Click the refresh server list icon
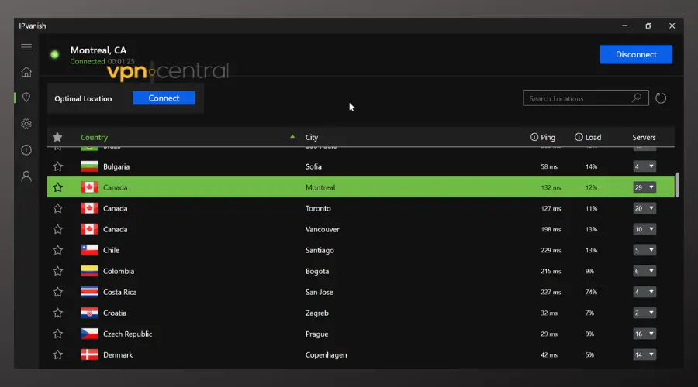The height and width of the screenshot is (387, 698). (661, 98)
